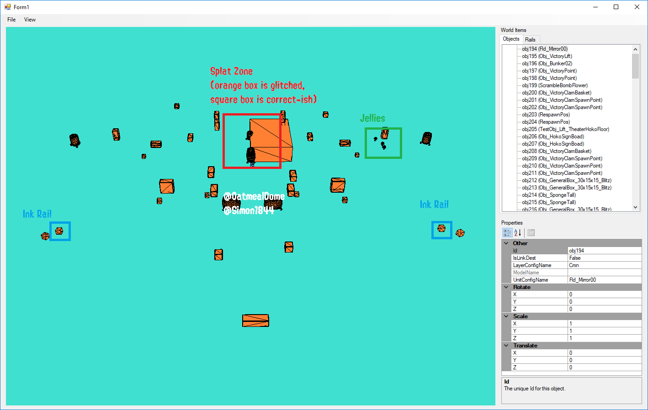Collapse the Scale property category
This screenshot has height=410, width=648.
coord(506,316)
